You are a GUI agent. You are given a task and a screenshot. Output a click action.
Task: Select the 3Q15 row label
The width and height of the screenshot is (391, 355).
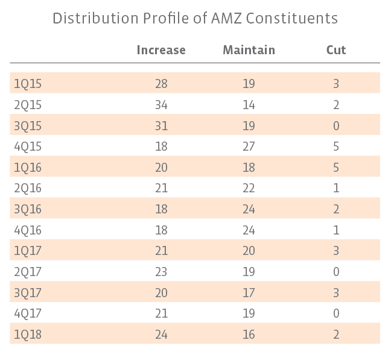[x=28, y=125]
